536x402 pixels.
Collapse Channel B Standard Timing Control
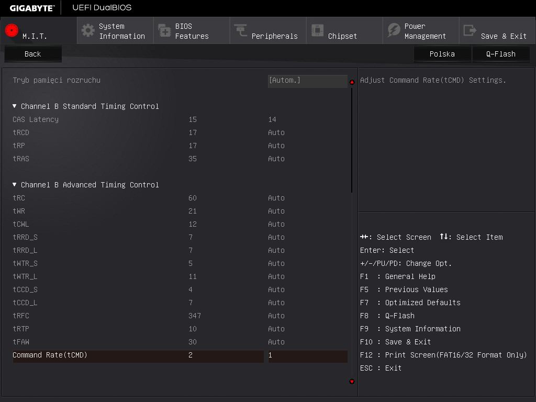pos(15,106)
